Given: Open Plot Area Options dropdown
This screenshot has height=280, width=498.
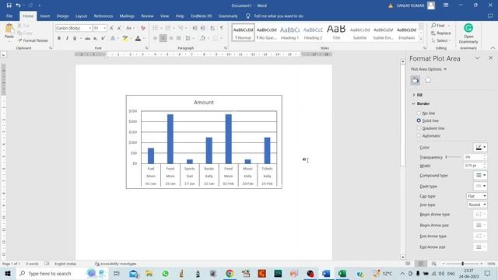Looking at the screenshot, I should coord(429,69).
